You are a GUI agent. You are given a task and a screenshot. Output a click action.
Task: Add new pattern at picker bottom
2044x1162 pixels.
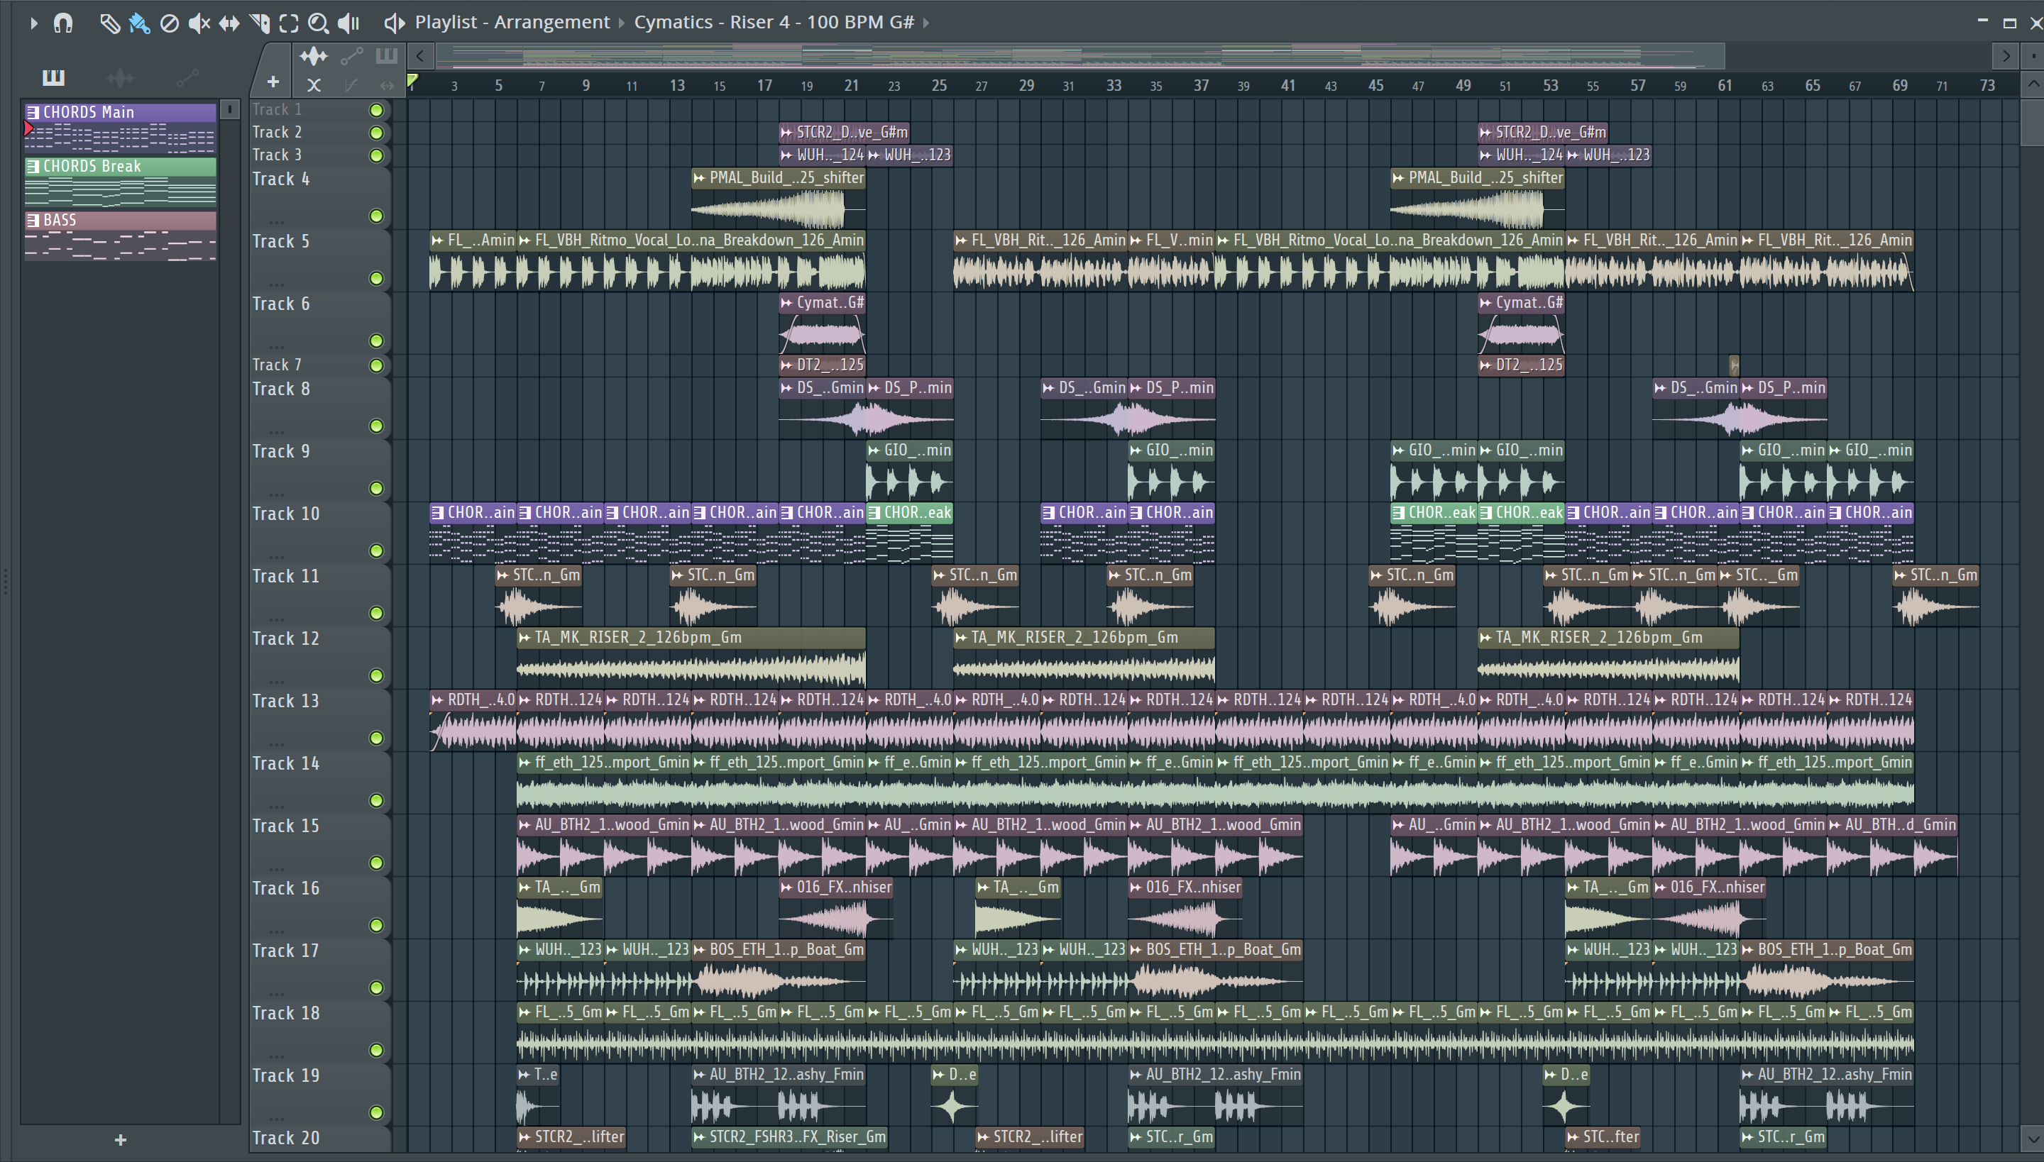[121, 1139]
